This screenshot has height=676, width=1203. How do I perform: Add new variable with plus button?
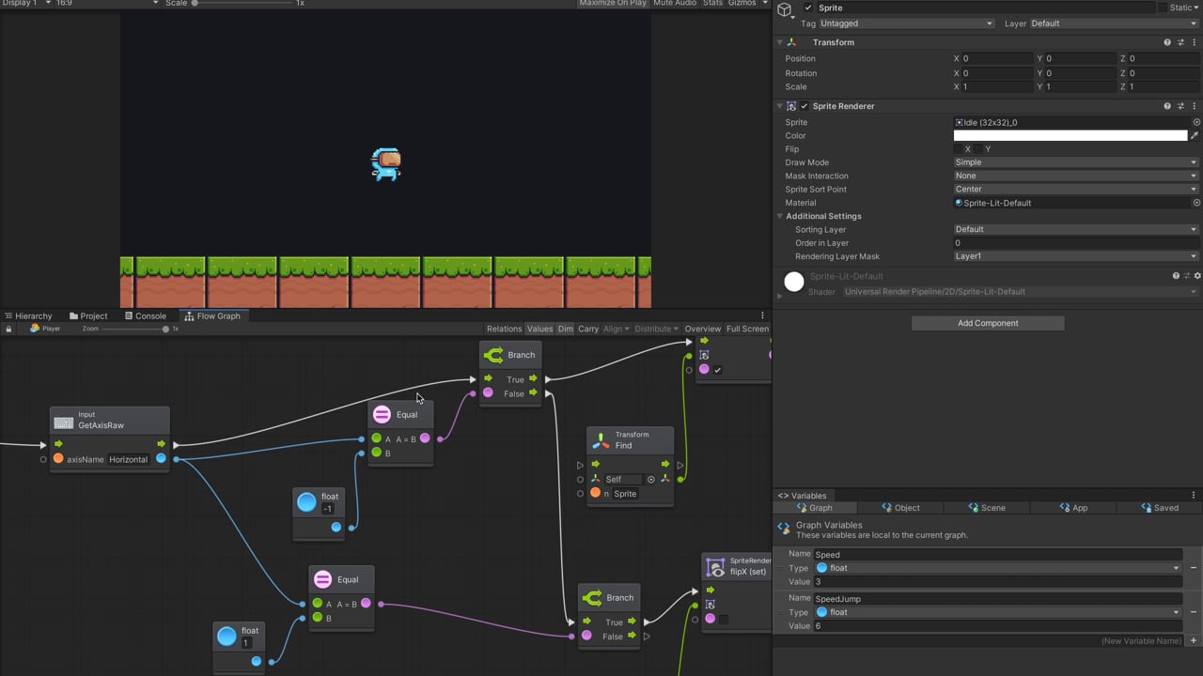tap(1194, 640)
